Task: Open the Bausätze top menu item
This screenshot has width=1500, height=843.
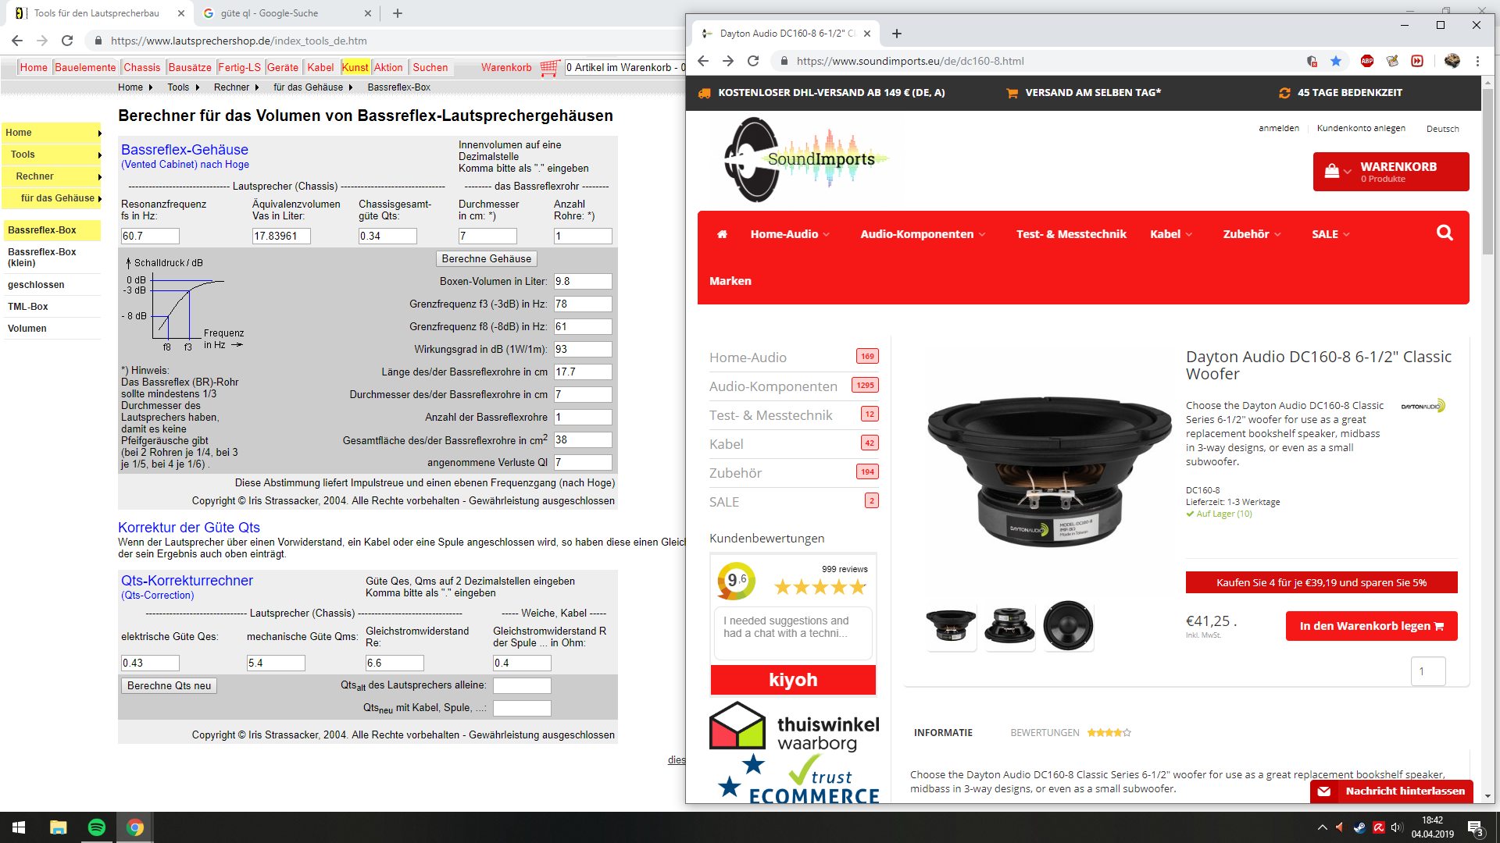Action: pos(190,67)
